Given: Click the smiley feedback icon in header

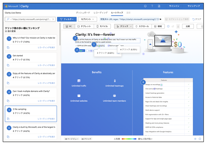Looking at the screenshot, I should (145, 6).
